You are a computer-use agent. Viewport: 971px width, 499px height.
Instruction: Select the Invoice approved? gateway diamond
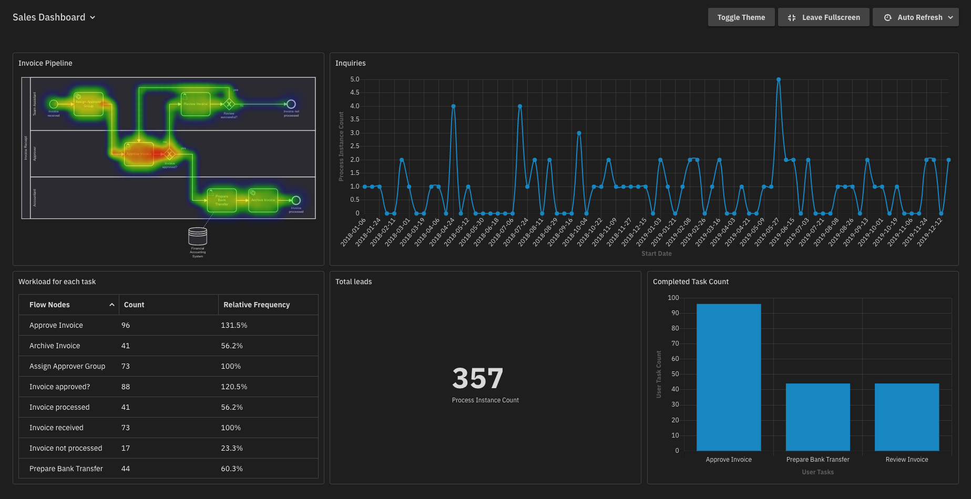pyautogui.click(x=169, y=154)
